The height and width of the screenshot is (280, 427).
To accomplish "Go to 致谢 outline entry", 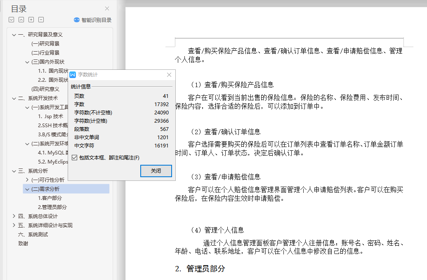I will (23, 244).
